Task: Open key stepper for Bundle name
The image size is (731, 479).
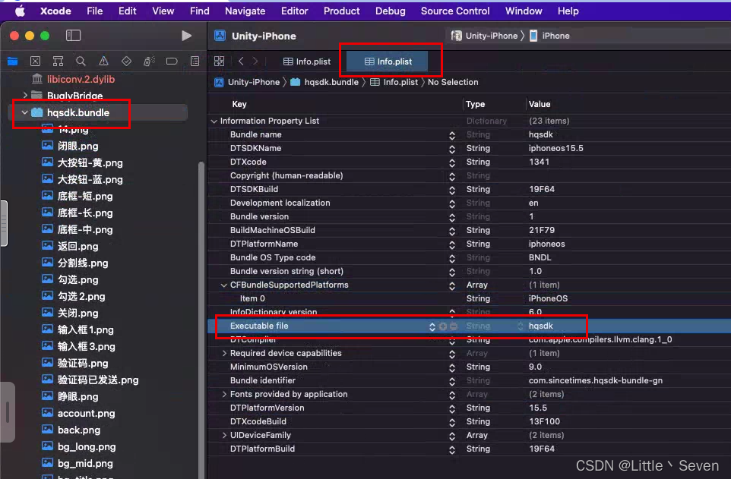Action: tap(452, 135)
